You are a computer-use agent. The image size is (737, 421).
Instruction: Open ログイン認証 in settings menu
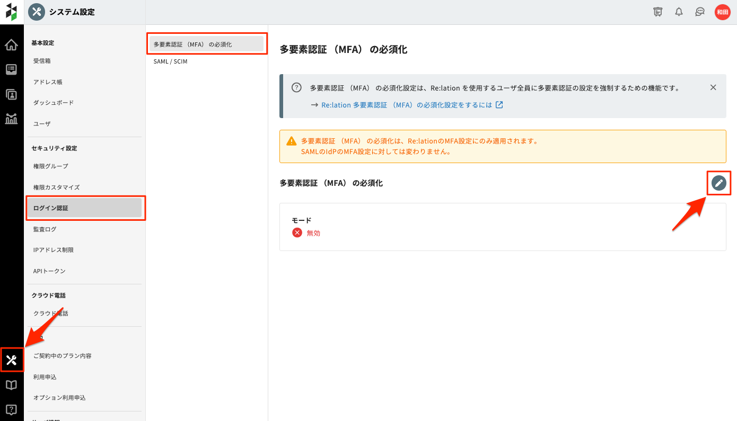point(84,208)
